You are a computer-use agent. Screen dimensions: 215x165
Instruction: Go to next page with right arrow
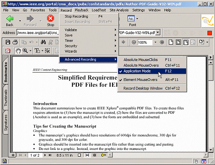point(45,155)
